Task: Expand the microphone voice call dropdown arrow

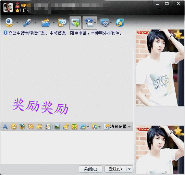Action: click(35, 22)
